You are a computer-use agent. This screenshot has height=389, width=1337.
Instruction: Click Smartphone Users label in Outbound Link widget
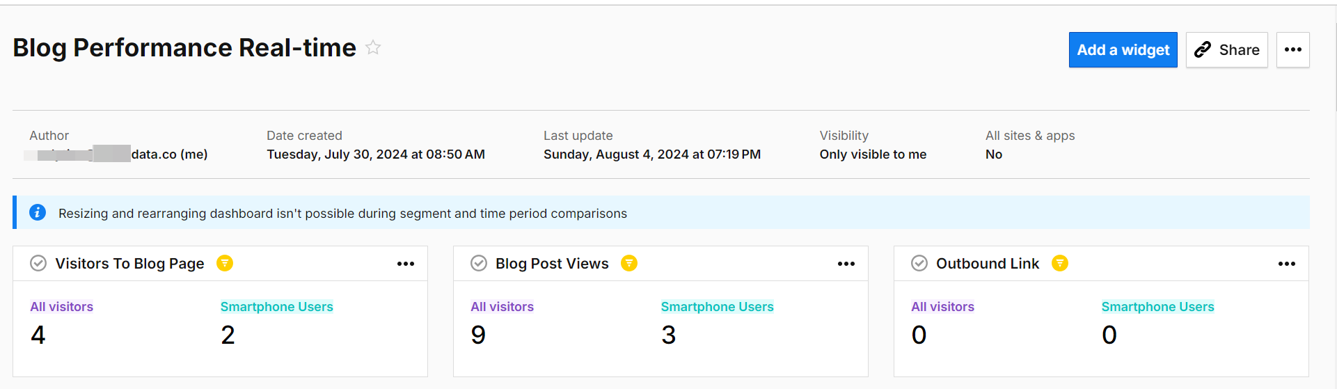coord(1157,307)
